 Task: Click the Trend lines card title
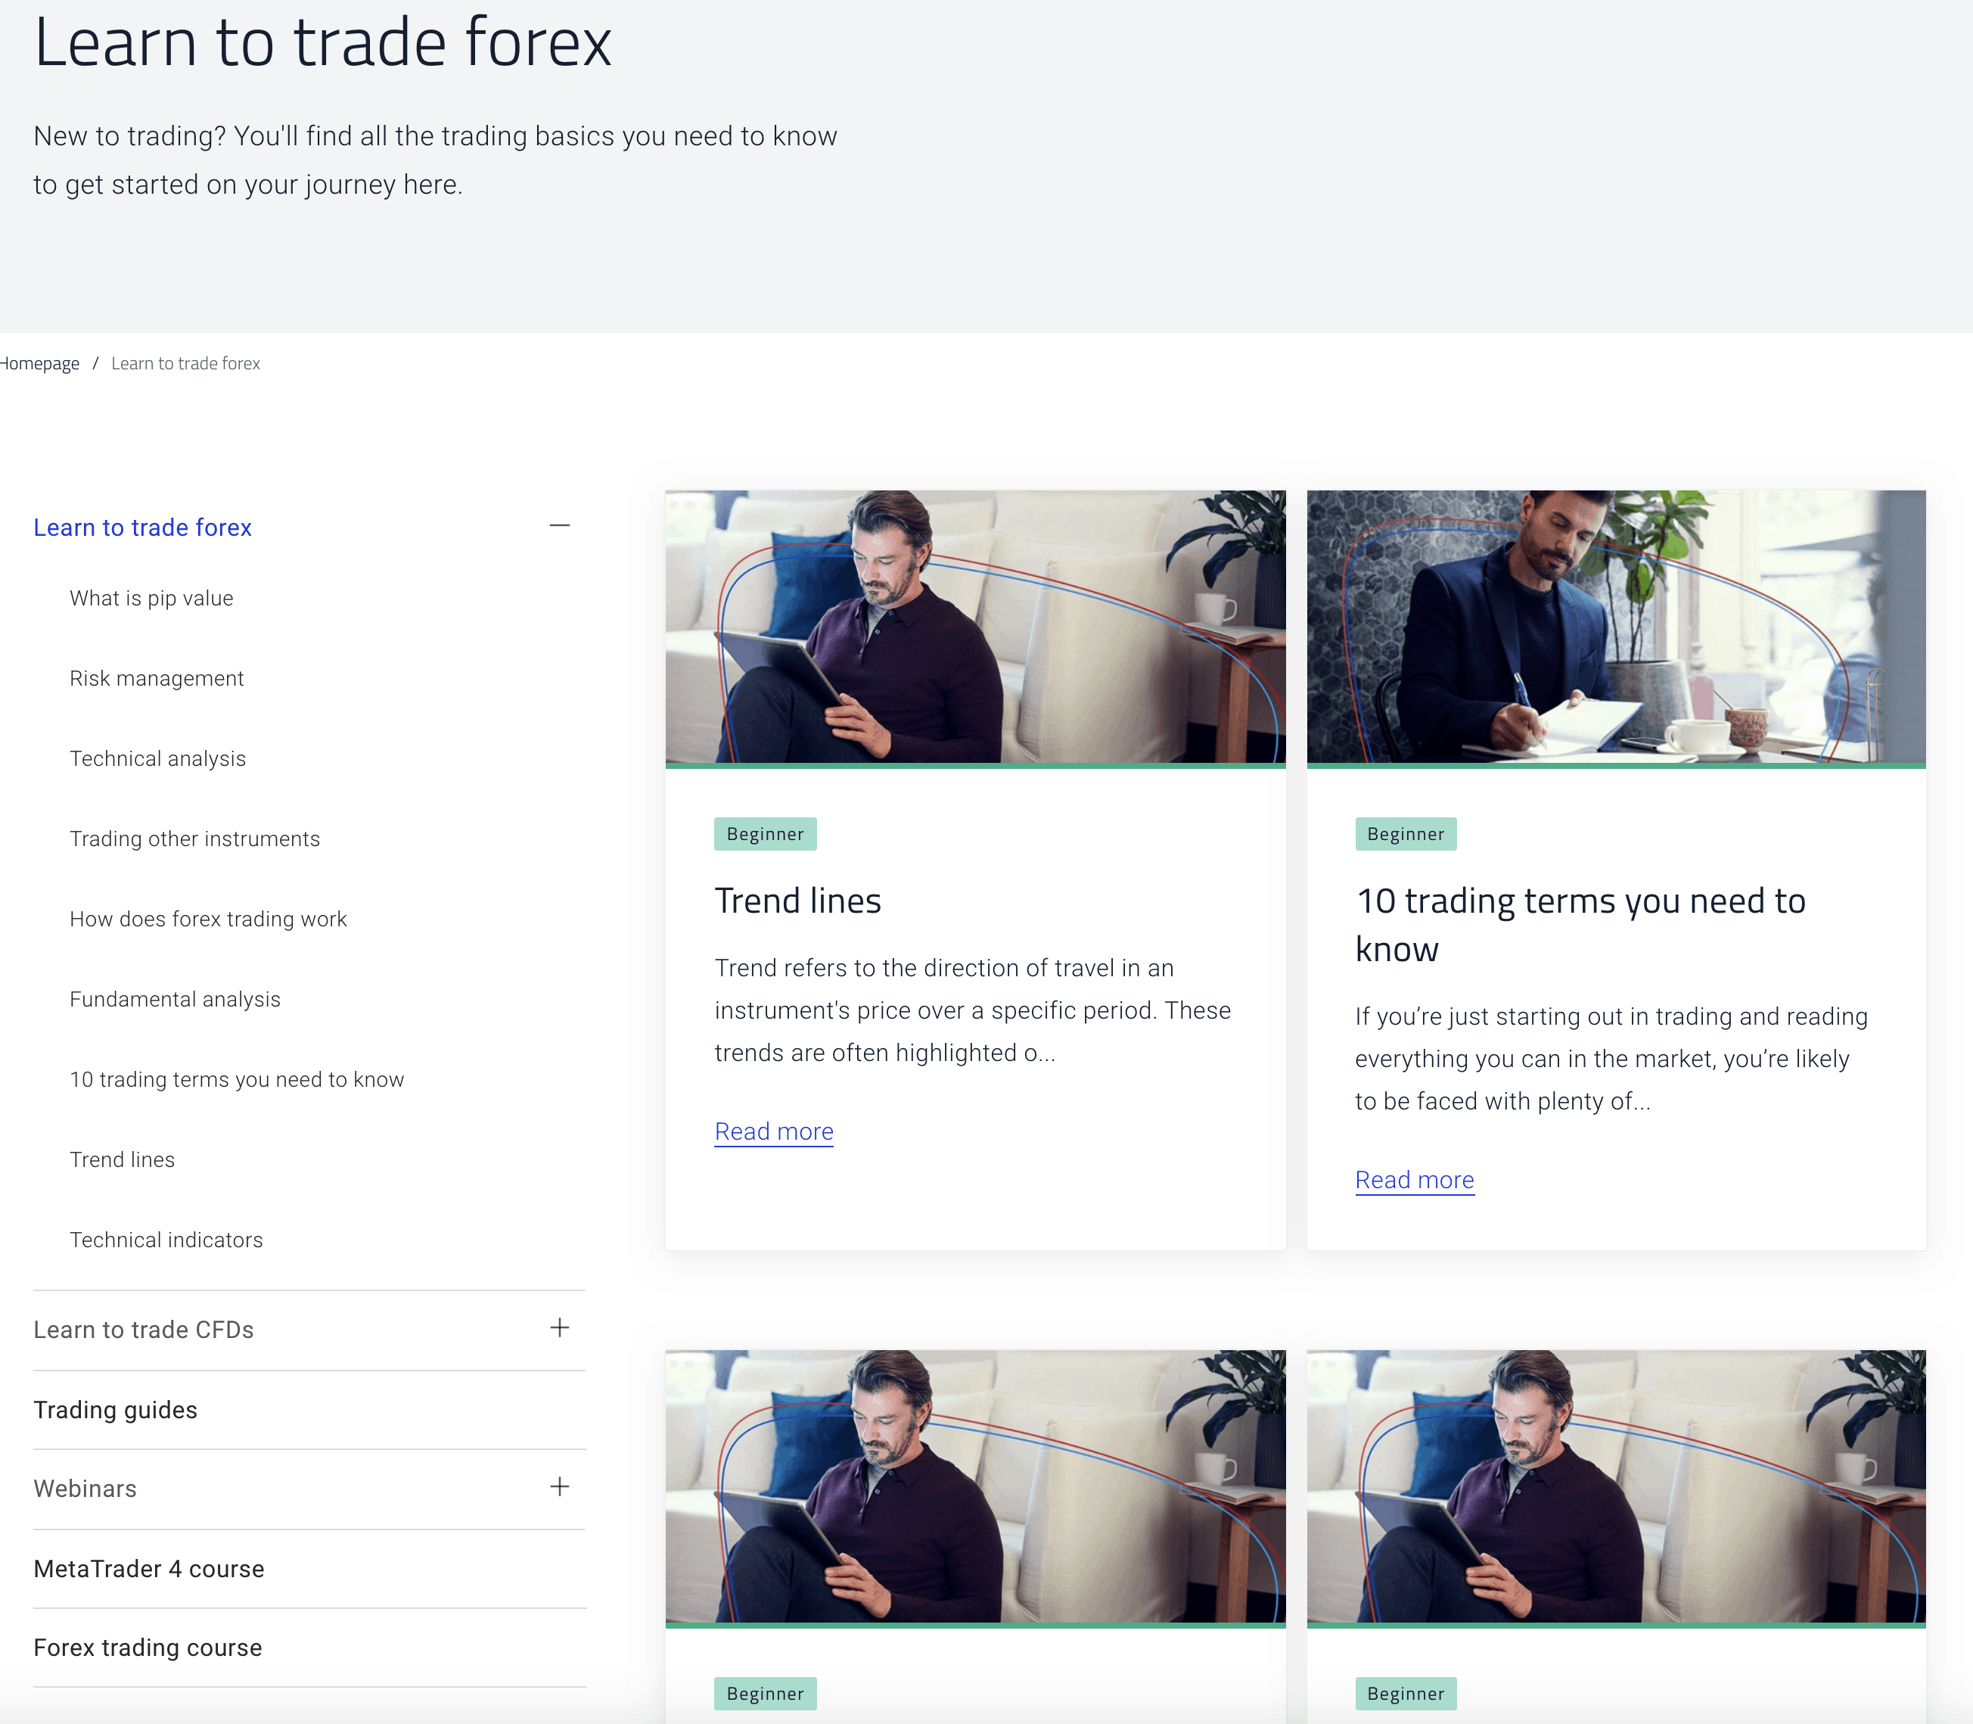(798, 901)
